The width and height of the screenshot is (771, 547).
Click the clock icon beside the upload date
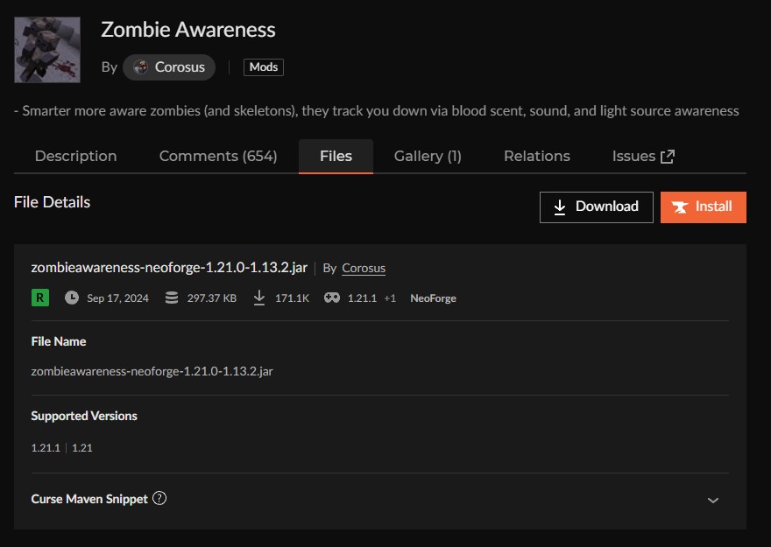click(x=72, y=298)
